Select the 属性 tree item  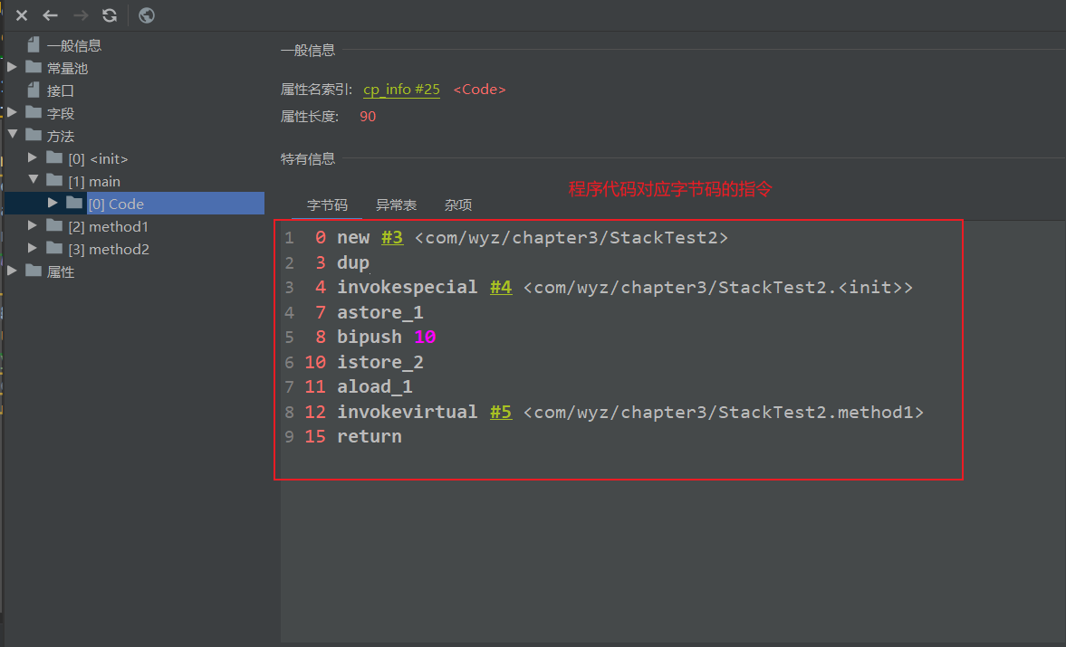[x=61, y=271]
